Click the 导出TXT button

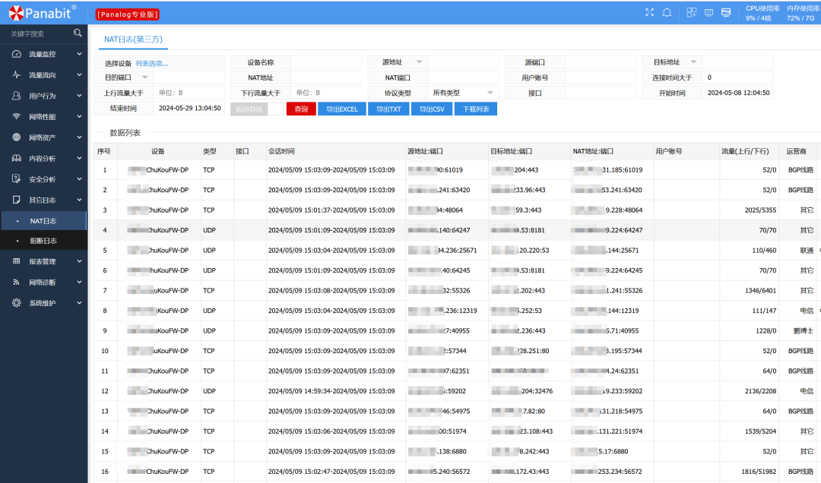pyautogui.click(x=388, y=109)
